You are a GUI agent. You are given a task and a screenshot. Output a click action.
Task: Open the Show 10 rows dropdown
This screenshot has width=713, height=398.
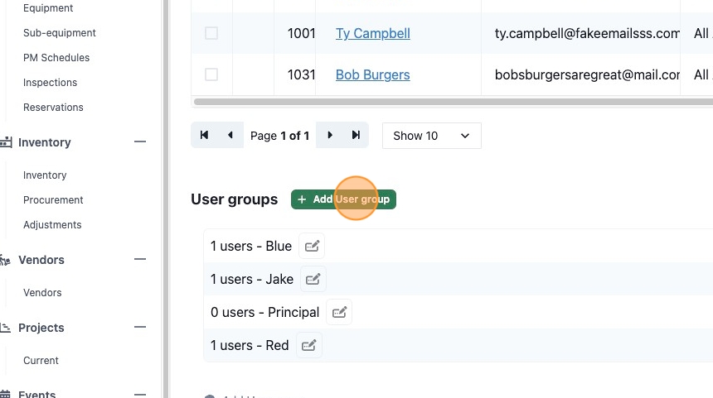click(x=431, y=136)
